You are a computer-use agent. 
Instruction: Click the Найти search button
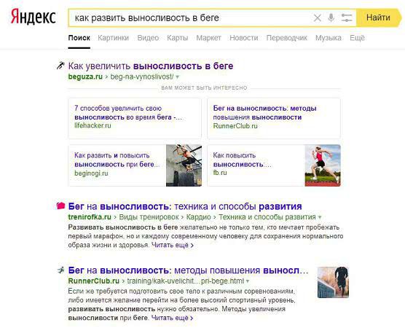click(378, 17)
